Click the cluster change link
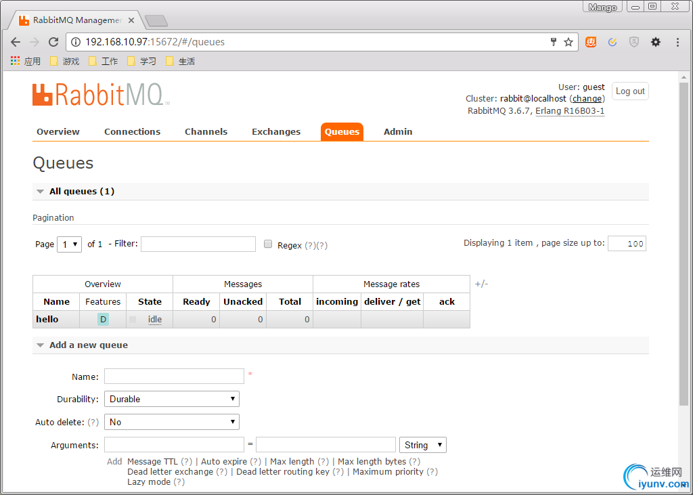693x495 pixels. click(x=587, y=99)
